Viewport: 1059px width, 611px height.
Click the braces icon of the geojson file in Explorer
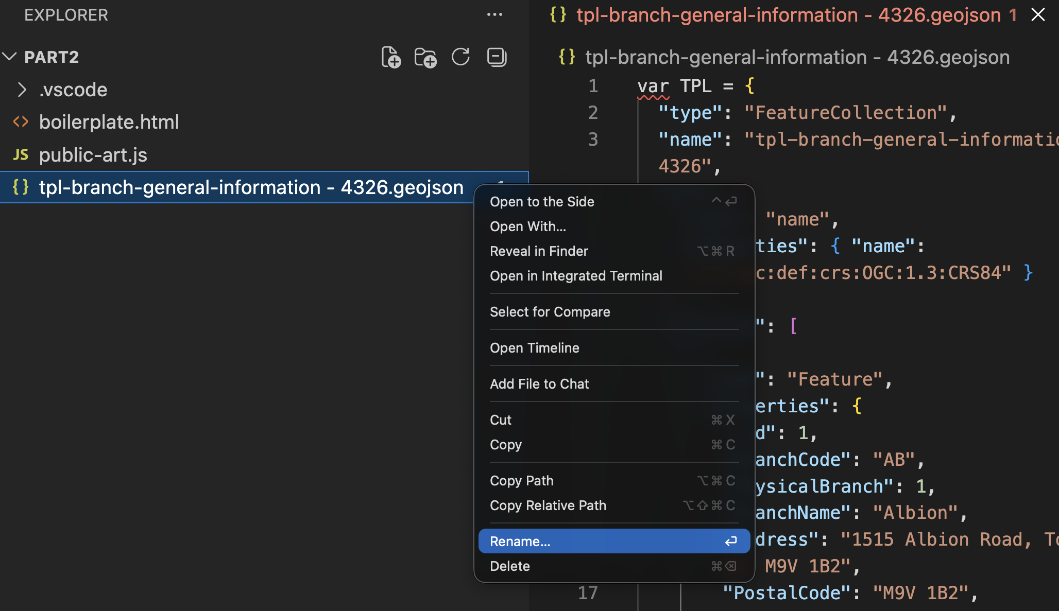(21, 187)
